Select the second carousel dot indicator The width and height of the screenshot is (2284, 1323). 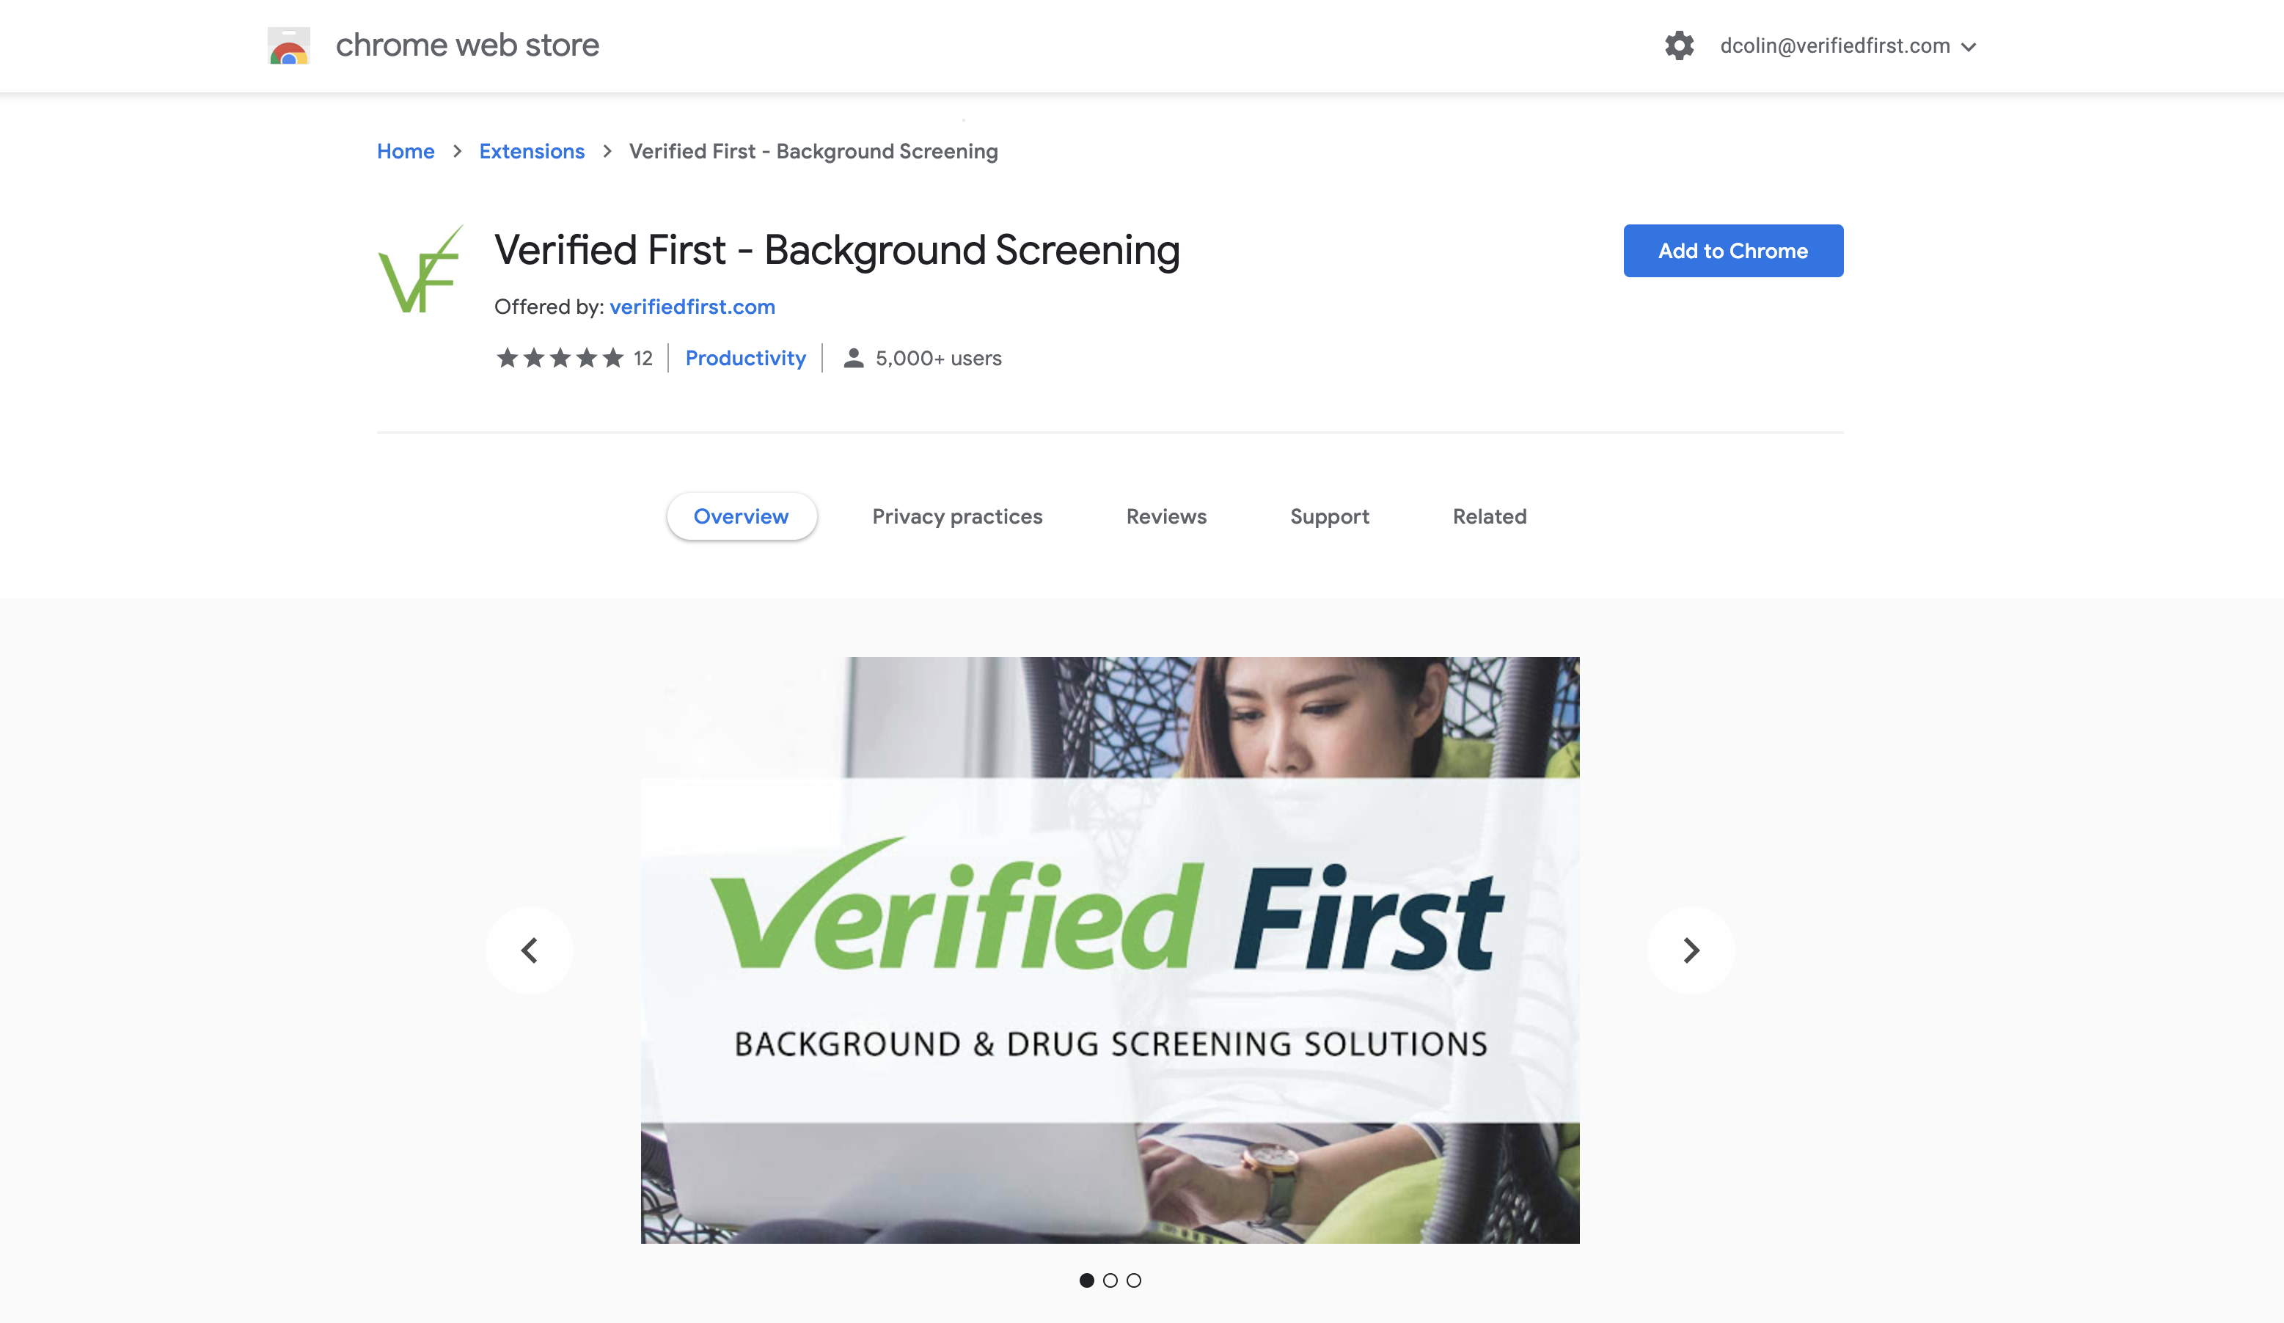point(1110,1280)
